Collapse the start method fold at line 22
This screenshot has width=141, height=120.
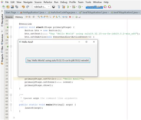click(11, 27)
